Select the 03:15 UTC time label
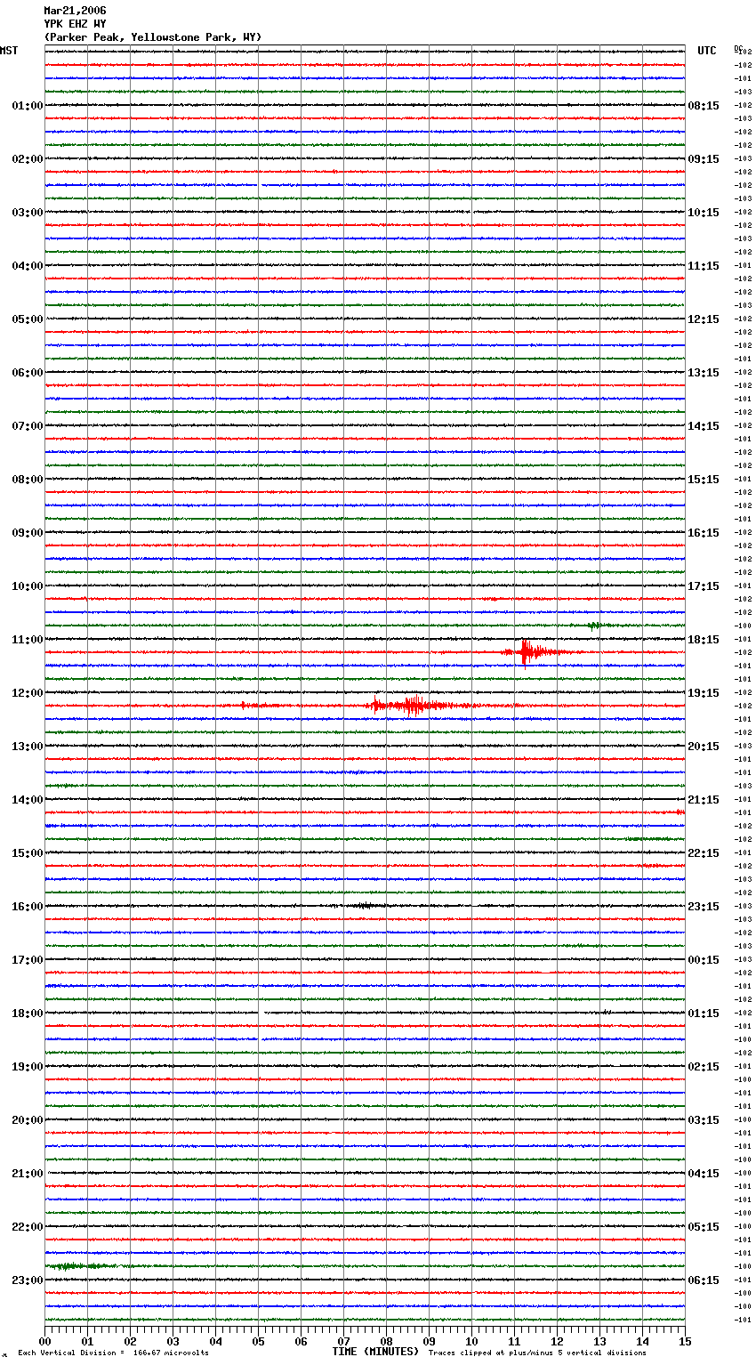Image resolution: width=756 pixels, height=1365 pixels. 704,1120
